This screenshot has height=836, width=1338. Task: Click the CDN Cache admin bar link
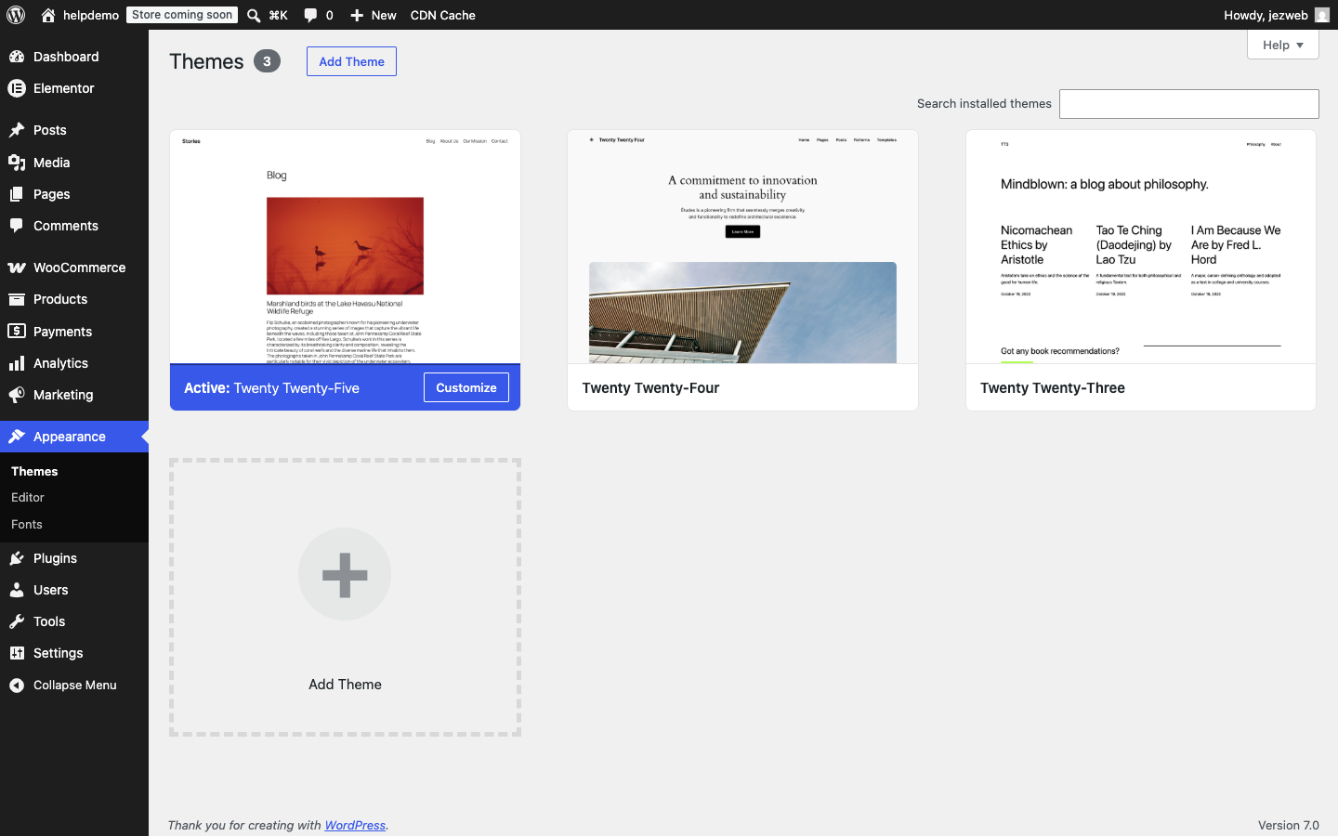443,15
